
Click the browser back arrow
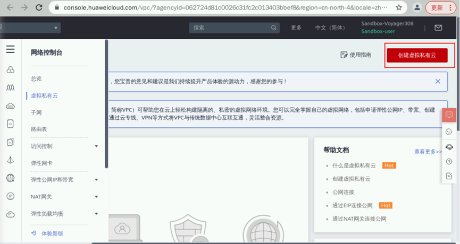click(10, 7)
